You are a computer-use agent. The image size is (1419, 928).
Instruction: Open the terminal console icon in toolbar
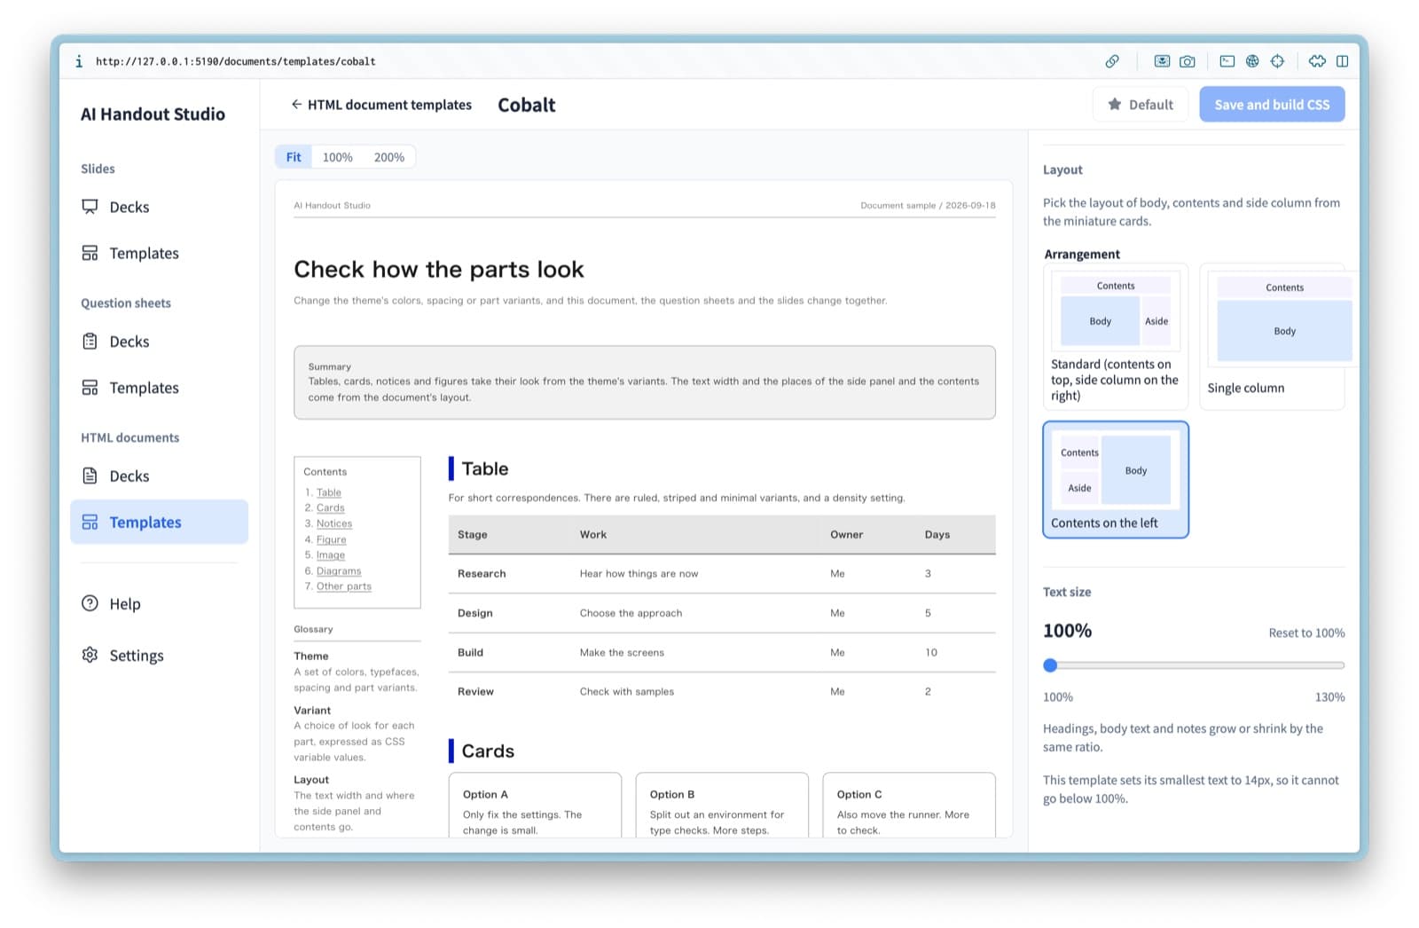pos(1227,61)
